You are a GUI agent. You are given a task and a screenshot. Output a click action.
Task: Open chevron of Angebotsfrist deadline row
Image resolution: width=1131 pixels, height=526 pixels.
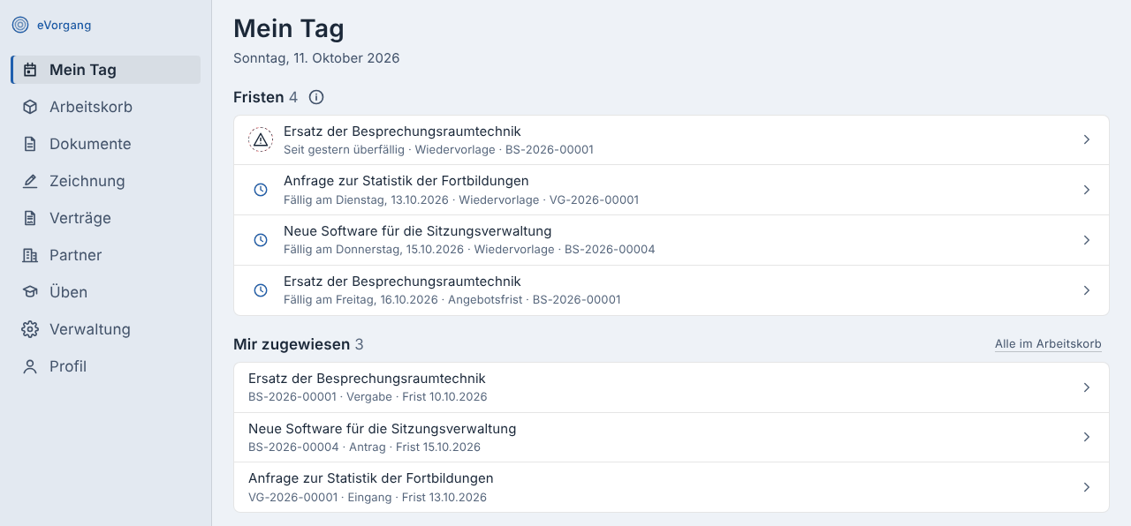click(1087, 290)
